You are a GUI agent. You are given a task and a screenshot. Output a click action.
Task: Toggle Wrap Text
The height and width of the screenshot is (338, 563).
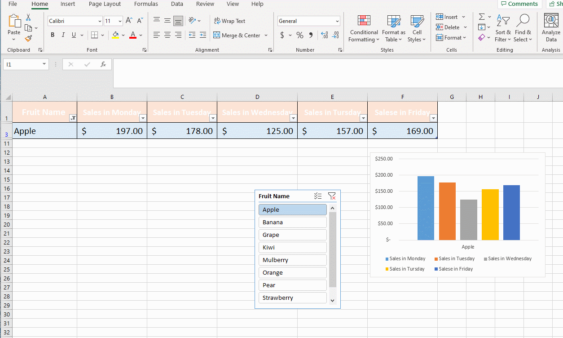click(x=229, y=21)
